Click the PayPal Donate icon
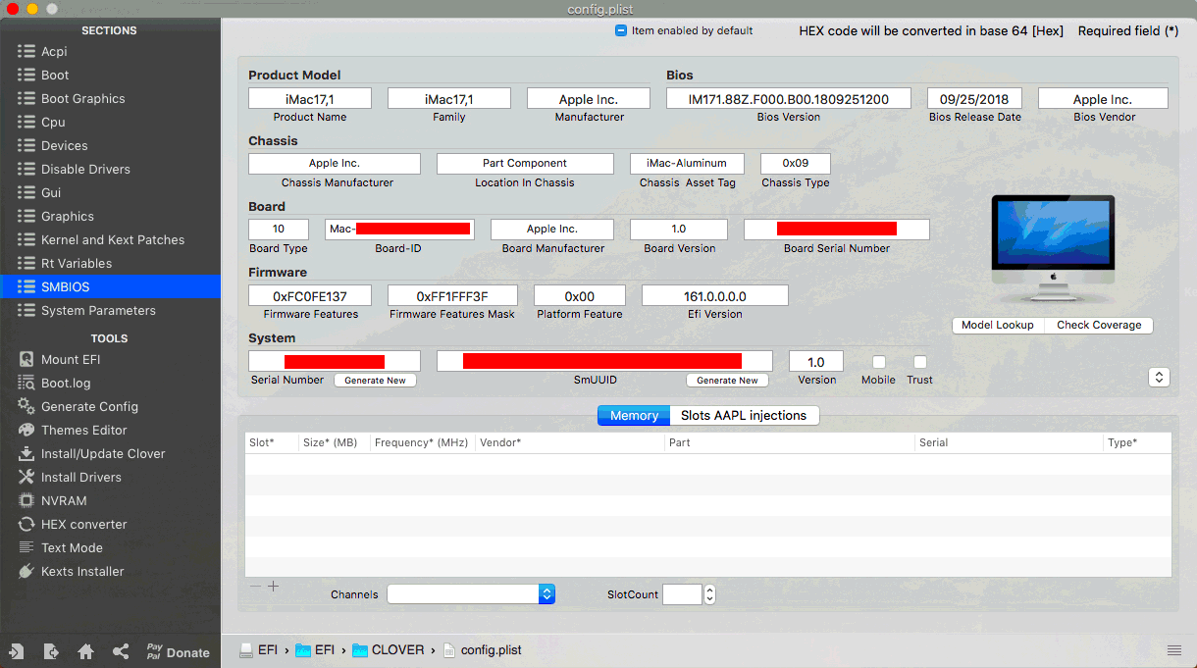This screenshot has height=668, width=1197. (179, 650)
